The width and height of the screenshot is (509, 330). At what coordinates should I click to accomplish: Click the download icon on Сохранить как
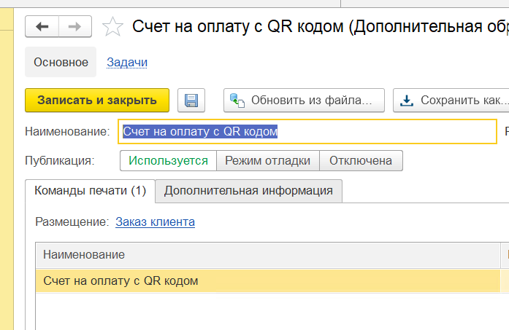pos(407,101)
